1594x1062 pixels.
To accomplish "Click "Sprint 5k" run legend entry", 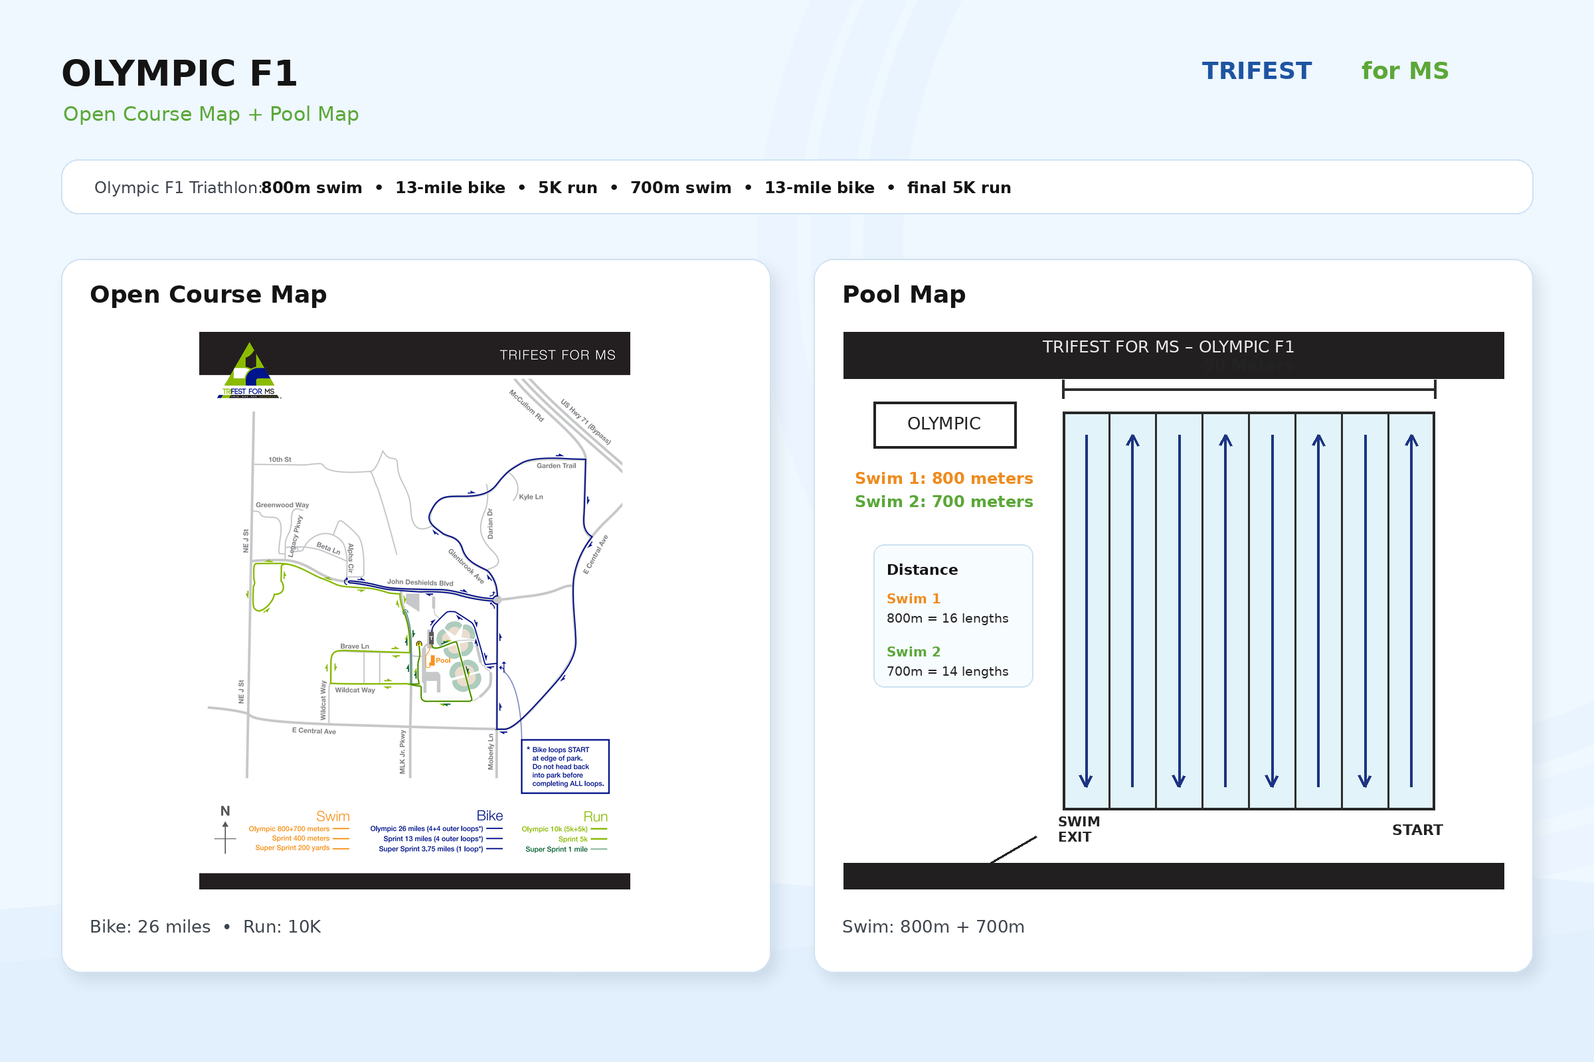I will point(573,838).
